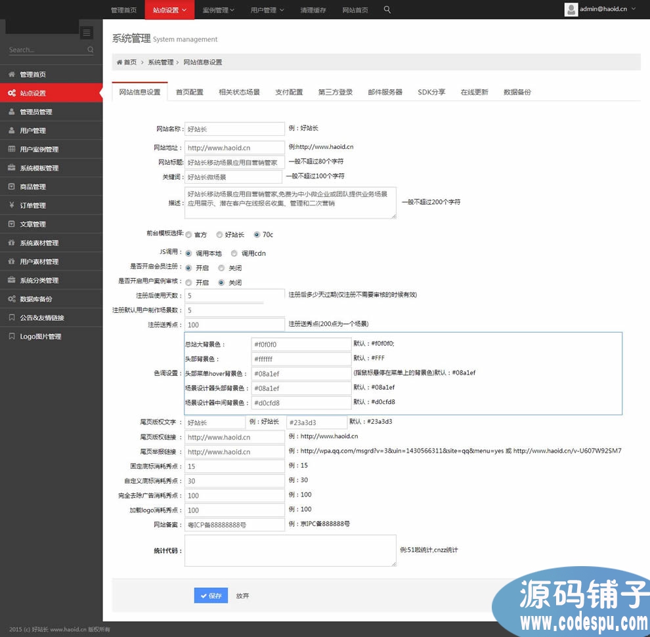The image size is (650, 637).
Task: Click the 头部背景色 color field #ffffff
Action: (x=301, y=359)
